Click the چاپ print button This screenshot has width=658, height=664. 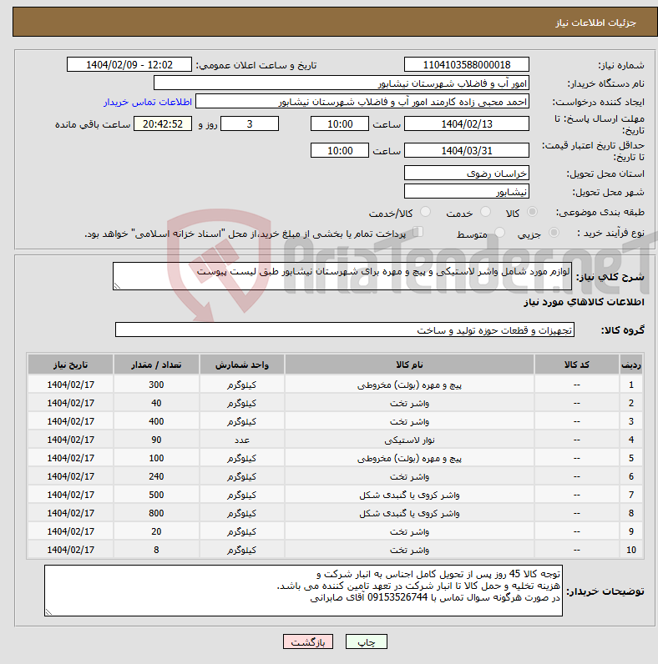tap(367, 641)
